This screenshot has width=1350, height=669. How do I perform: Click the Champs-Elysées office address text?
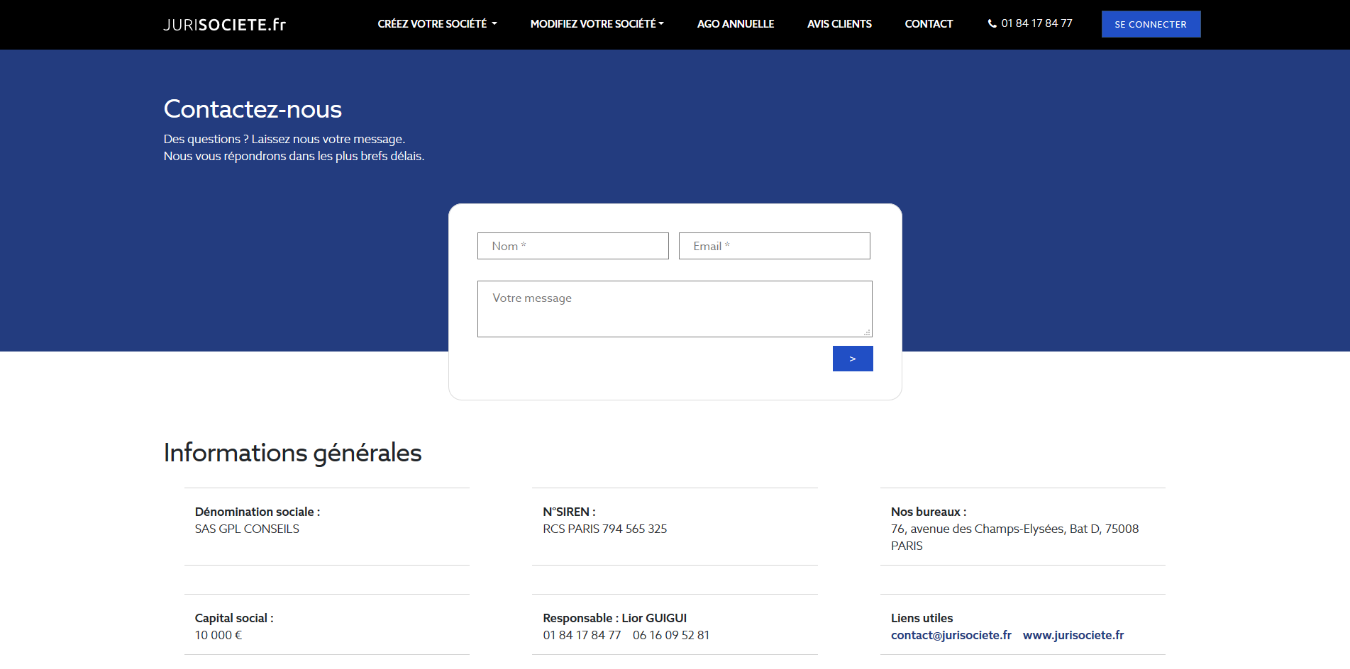tap(1014, 529)
